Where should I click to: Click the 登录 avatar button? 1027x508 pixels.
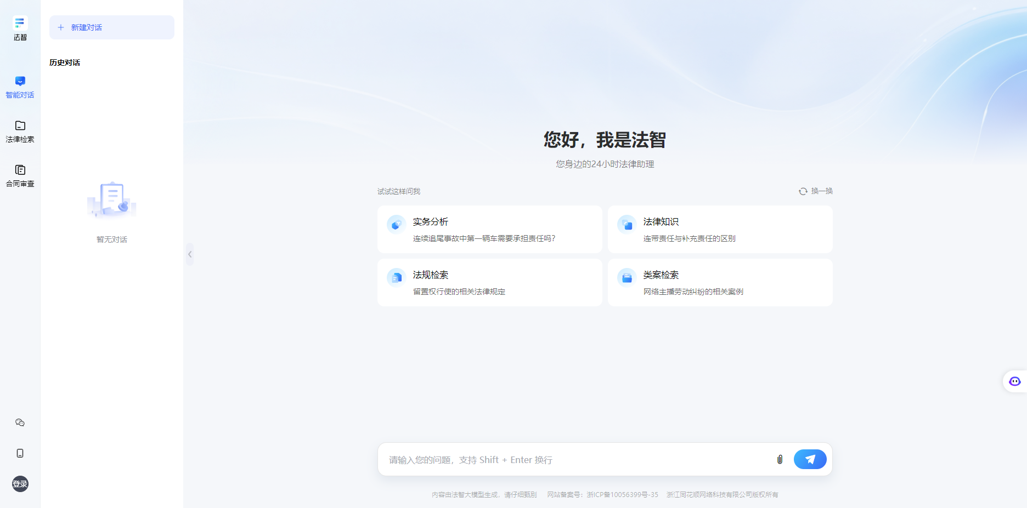[x=20, y=484]
